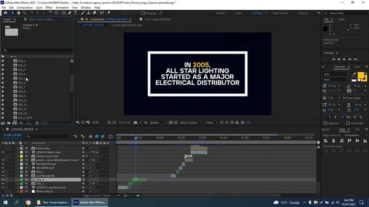Open the Animation menu
Screen dimensions: 369x207
[62, 7]
